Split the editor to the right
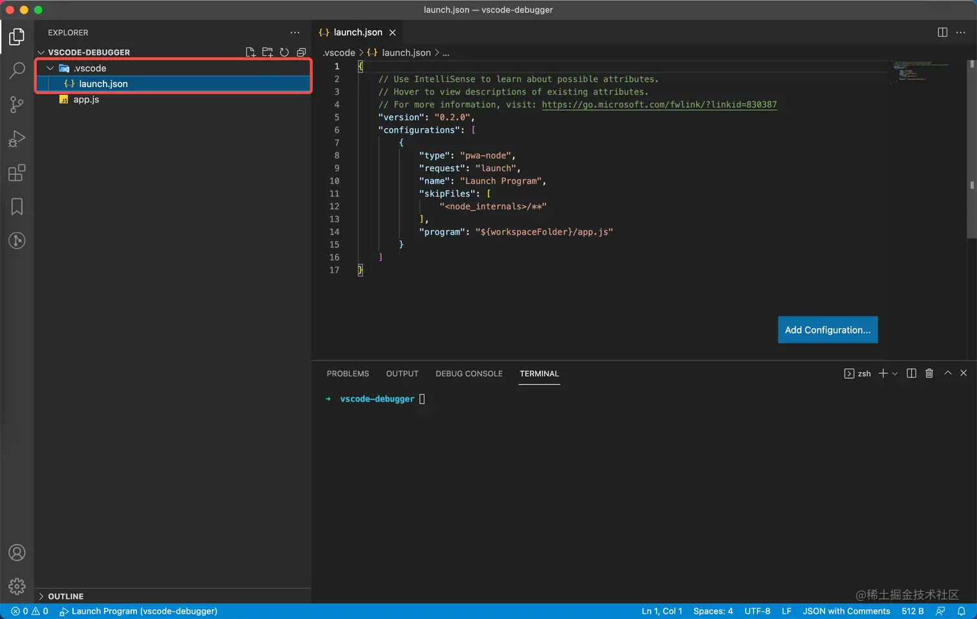The height and width of the screenshot is (619, 977). 943,32
